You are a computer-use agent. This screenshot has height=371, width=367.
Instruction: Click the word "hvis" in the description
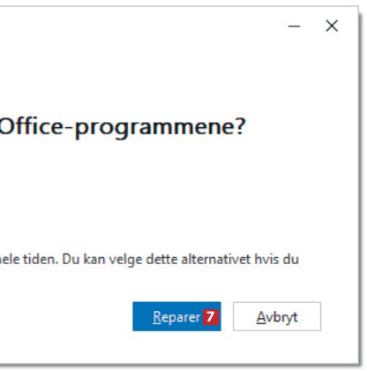pyautogui.click(x=265, y=260)
